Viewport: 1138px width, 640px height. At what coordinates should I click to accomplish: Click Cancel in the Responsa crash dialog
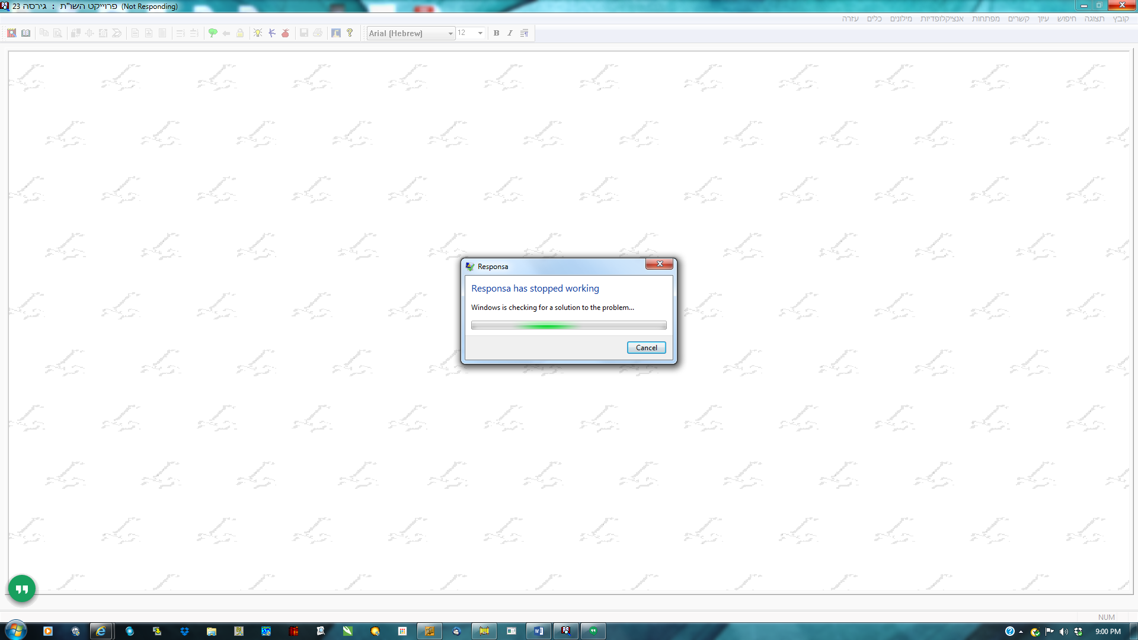(x=646, y=348)
